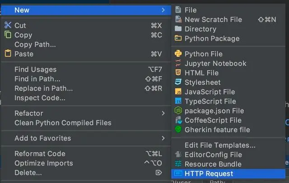Click the HTML File icon
289x183 pixels.
(178, 73)
